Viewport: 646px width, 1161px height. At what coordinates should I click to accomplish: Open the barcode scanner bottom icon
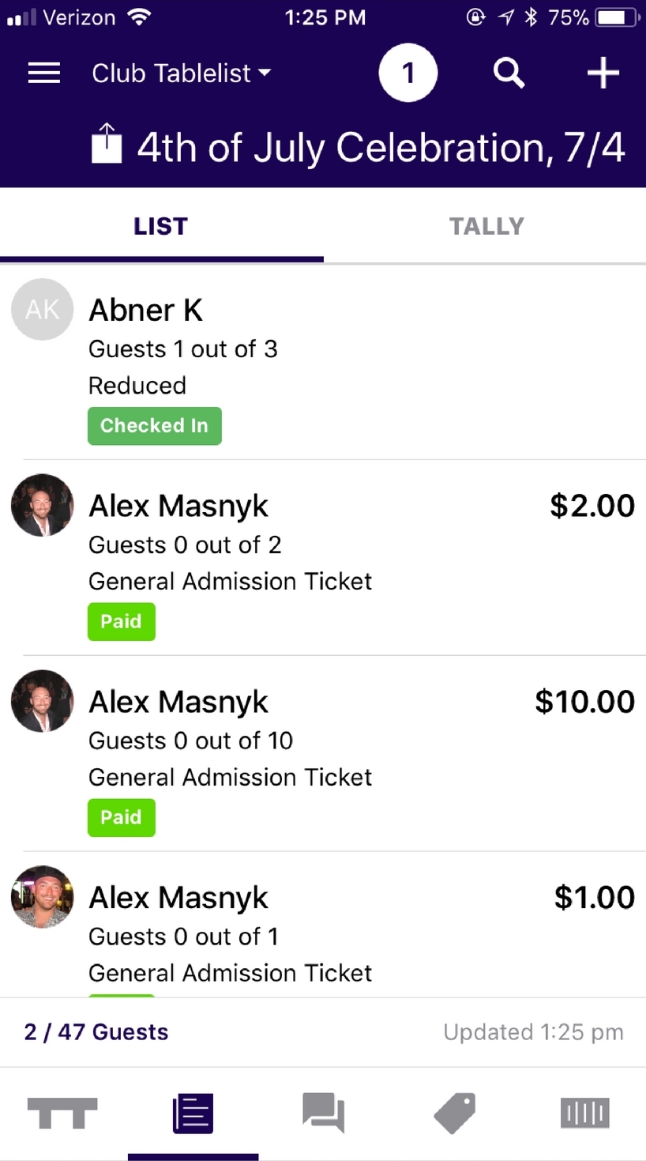point(584,1113)
